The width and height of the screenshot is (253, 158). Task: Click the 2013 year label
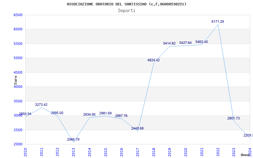(73, 152)
